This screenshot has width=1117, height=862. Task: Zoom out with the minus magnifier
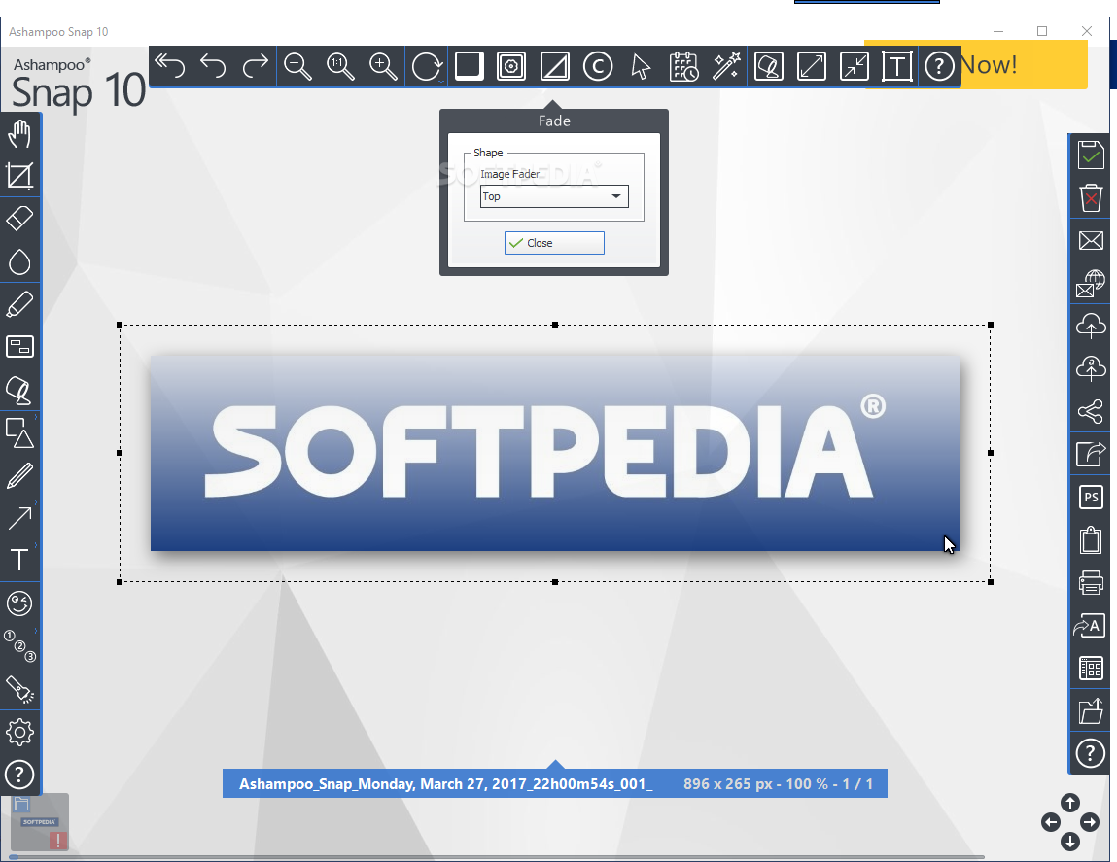point(297,66)
